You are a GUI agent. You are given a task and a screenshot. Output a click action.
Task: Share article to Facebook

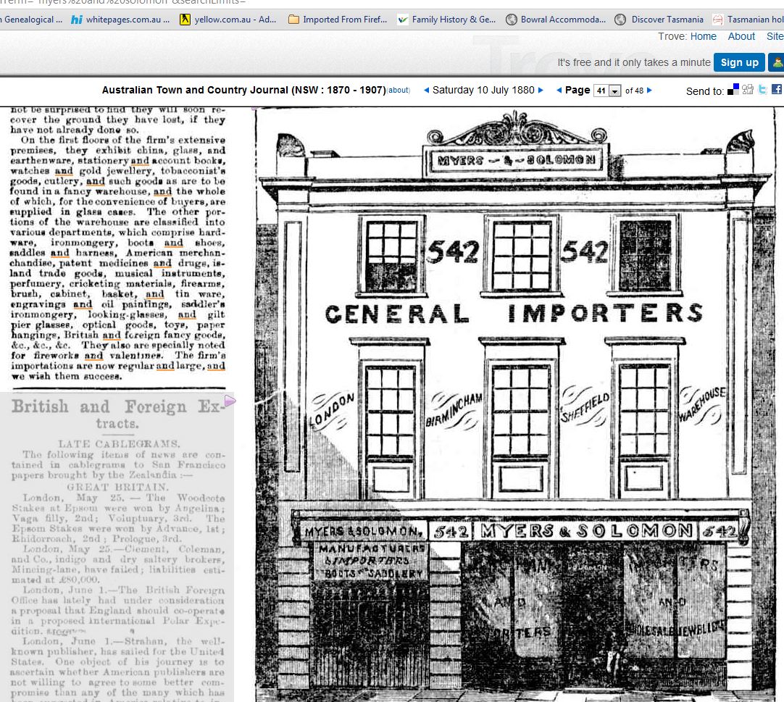pyautogui.click(x=777, y=89)
